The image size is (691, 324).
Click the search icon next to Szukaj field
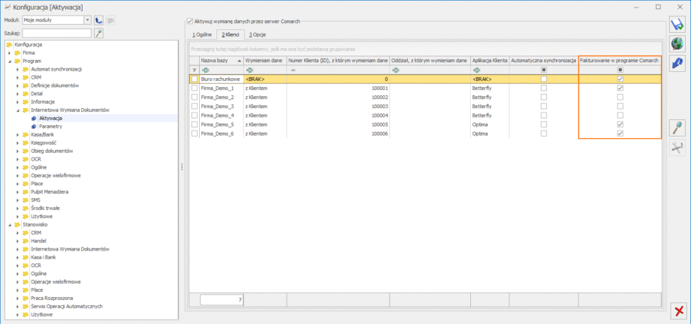[98, 33]
